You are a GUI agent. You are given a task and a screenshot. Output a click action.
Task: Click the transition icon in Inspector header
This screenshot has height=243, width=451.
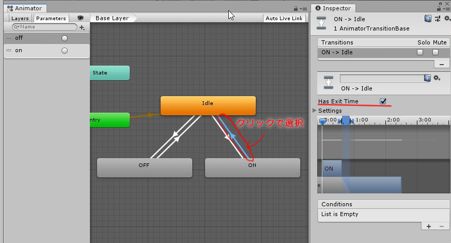321,23
